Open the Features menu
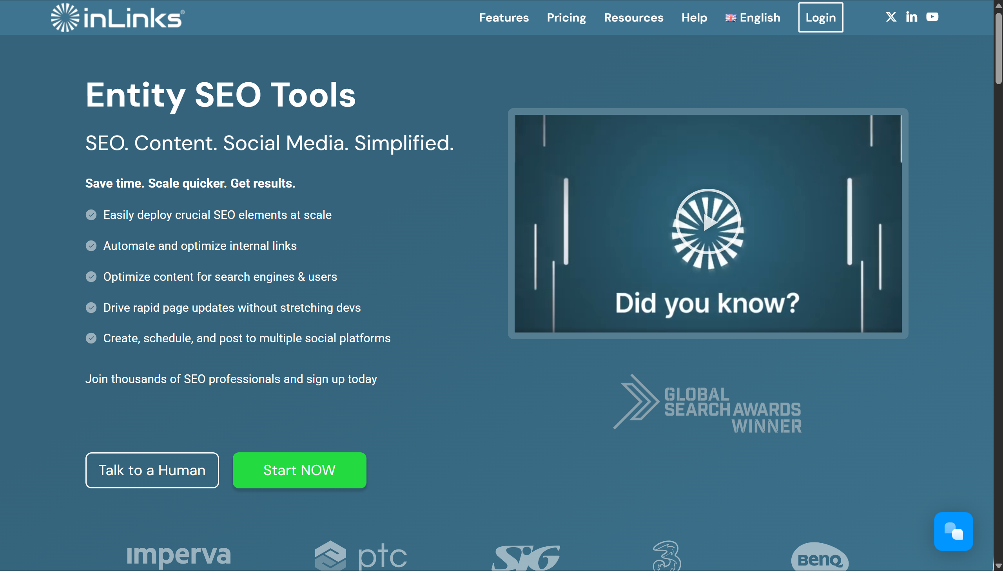1003x571 pixels. [x=504, y=18]
